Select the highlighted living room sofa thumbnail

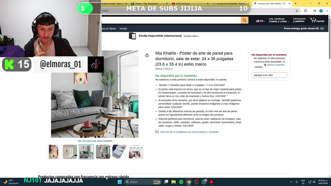(x=86, y=152)
